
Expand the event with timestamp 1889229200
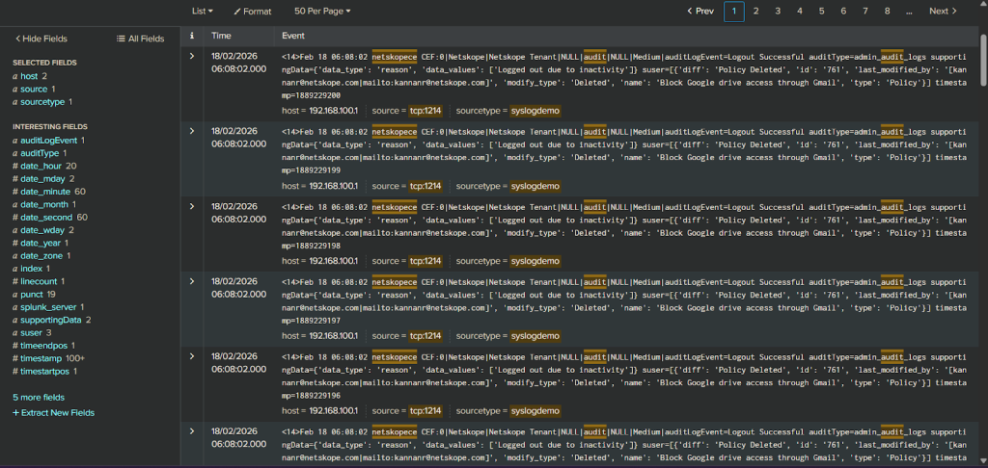tap(192, 57)
